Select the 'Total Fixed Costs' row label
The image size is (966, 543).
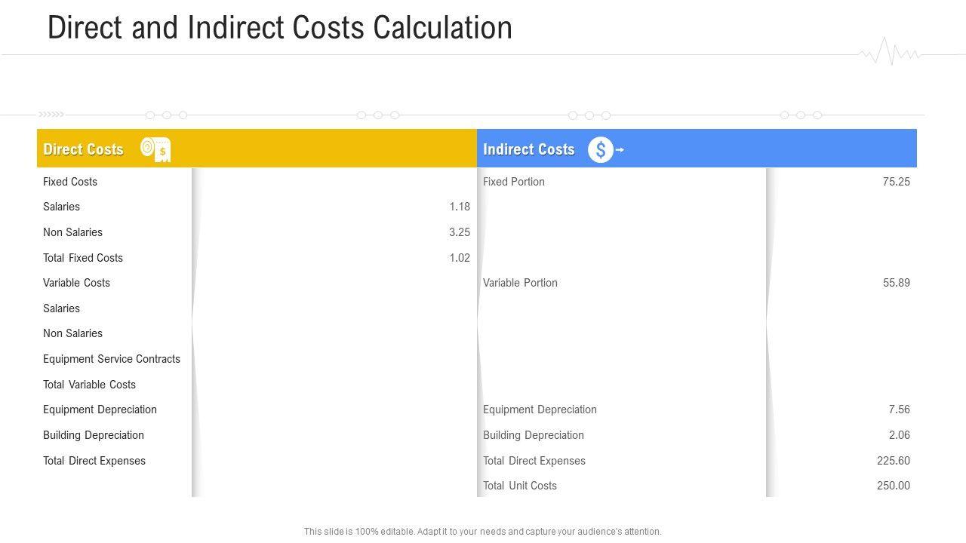click(x=83, y=258)
